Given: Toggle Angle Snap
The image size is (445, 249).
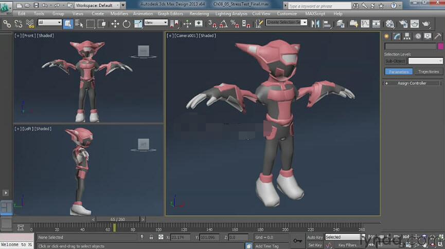Looking at the screenshot, I should 223,24.
